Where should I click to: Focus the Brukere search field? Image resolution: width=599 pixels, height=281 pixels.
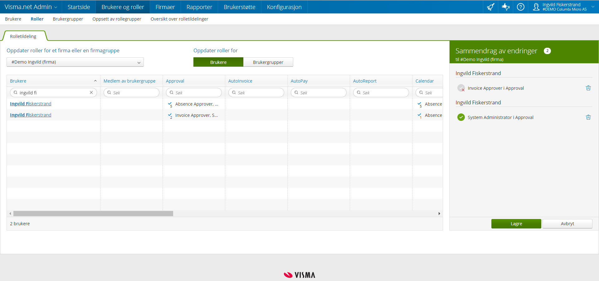click(x=53, y=93)
